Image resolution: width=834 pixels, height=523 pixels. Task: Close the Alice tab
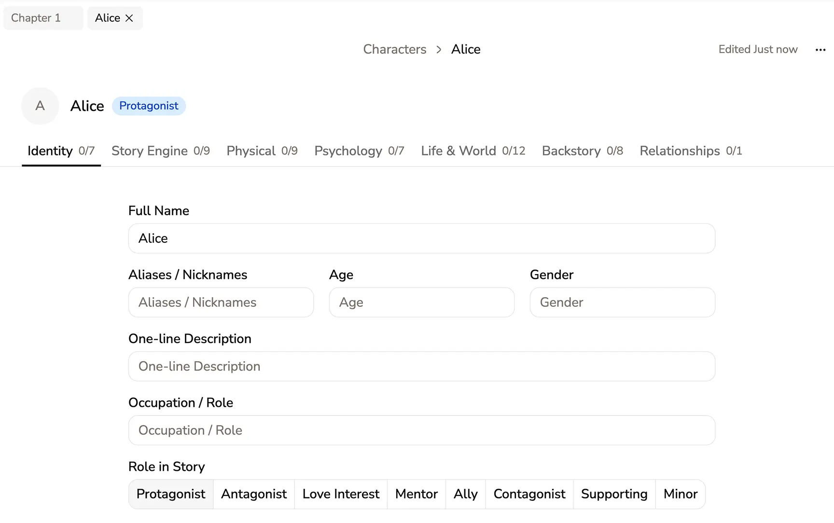pyautogui.click(x=129, y=18)
